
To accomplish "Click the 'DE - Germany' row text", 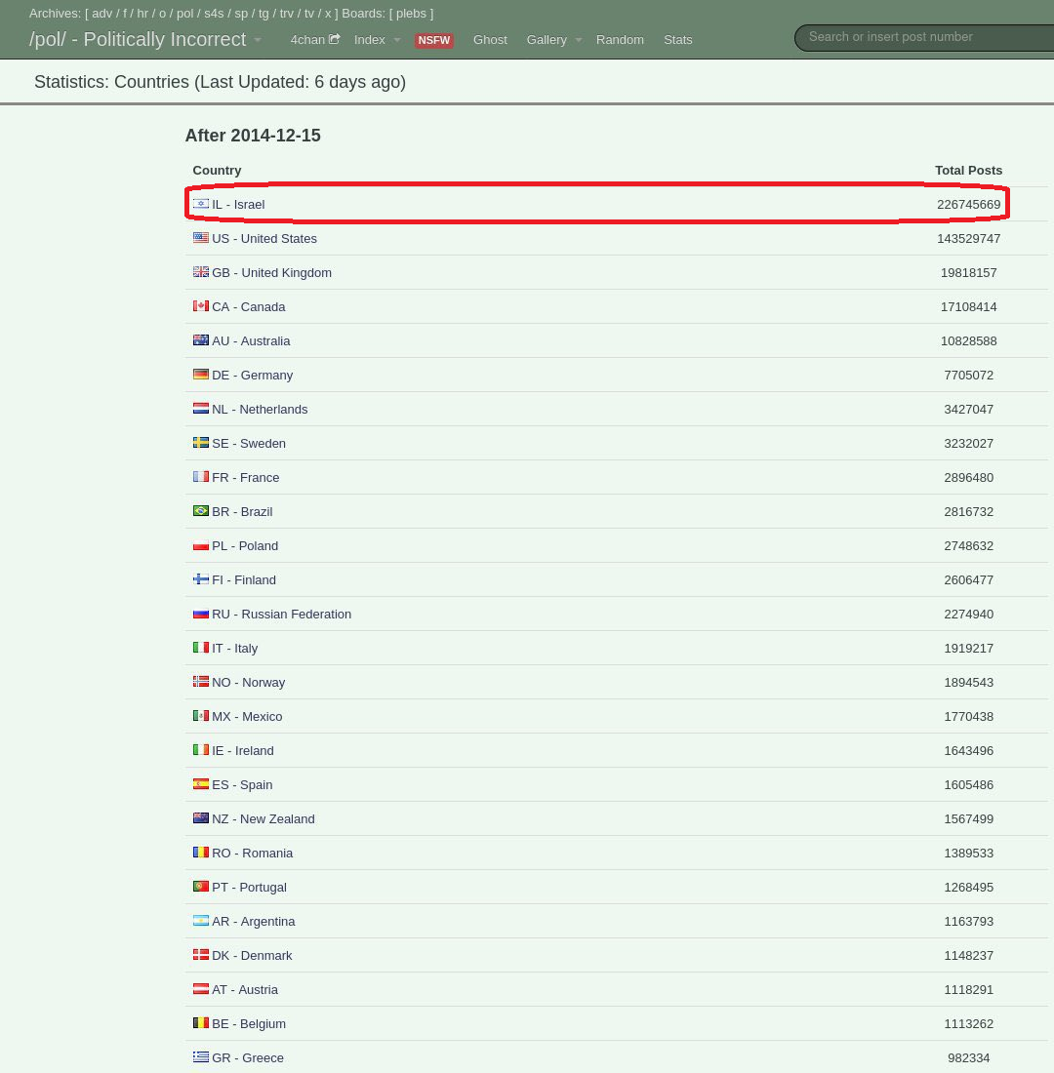I will coord(252,375).
